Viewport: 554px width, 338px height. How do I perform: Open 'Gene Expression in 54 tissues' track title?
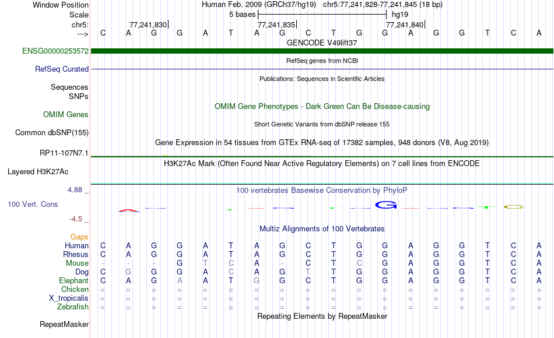coord(322,142)
